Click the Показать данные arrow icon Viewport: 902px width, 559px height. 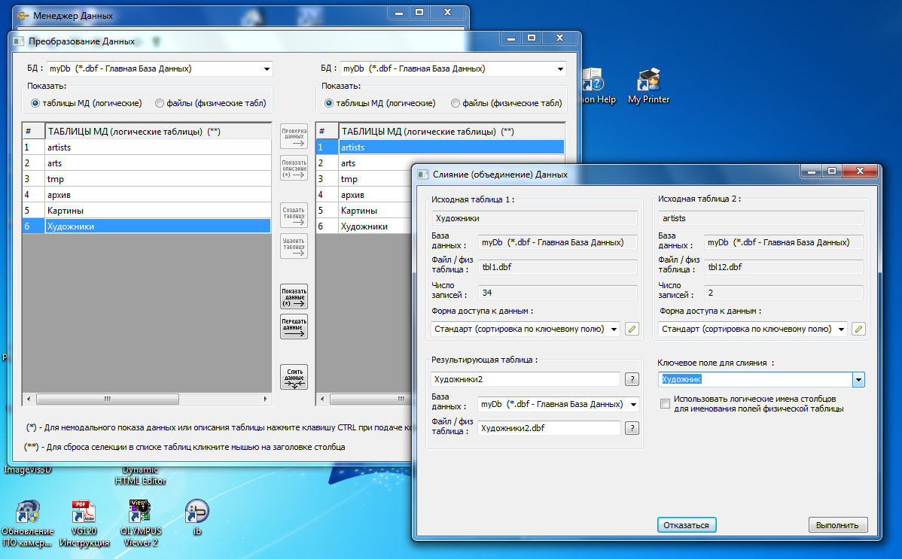pyautogui.click(x=293, y=296)
